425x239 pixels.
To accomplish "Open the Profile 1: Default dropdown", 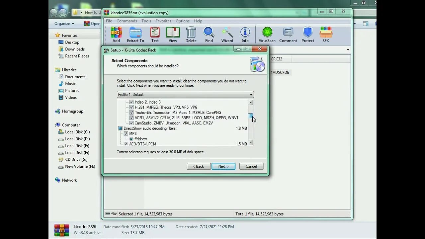I will point(185,95).
